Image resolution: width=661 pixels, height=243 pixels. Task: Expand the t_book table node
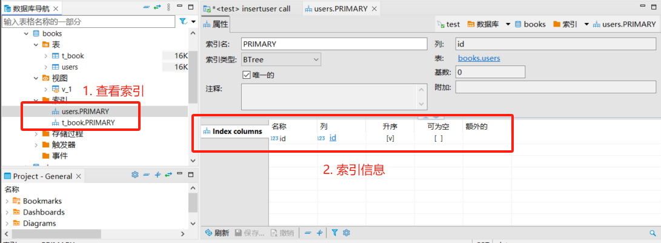pyautogui.click(x=46, y=56)
